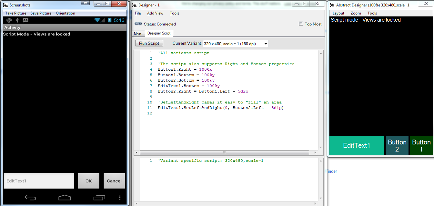This screenshot has height=206, width=434.
Task: Click the Finder link
Action: click(x=332, y=171)
